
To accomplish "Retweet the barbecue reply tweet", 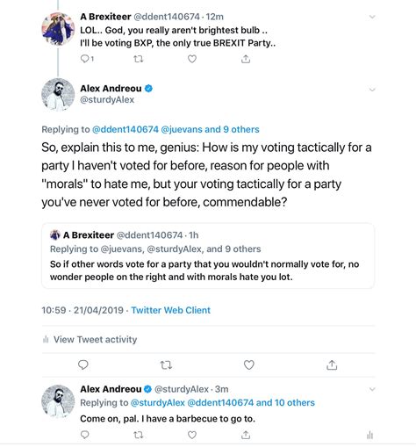I will tap(138, 435).
